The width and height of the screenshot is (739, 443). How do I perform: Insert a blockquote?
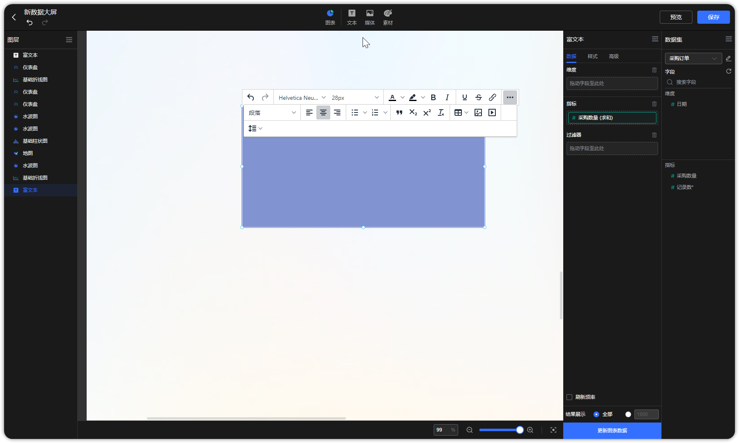click(399, 112)
